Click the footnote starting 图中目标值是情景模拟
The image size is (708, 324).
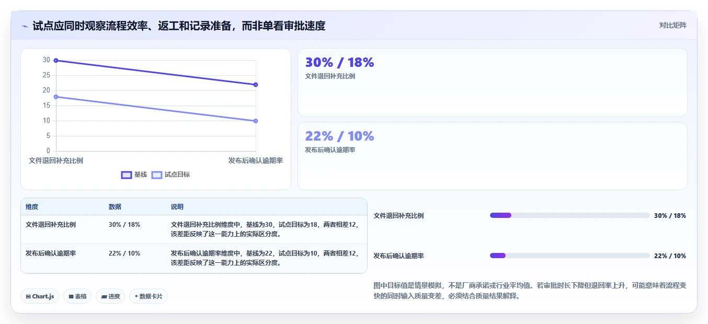[x=530, y=291]
